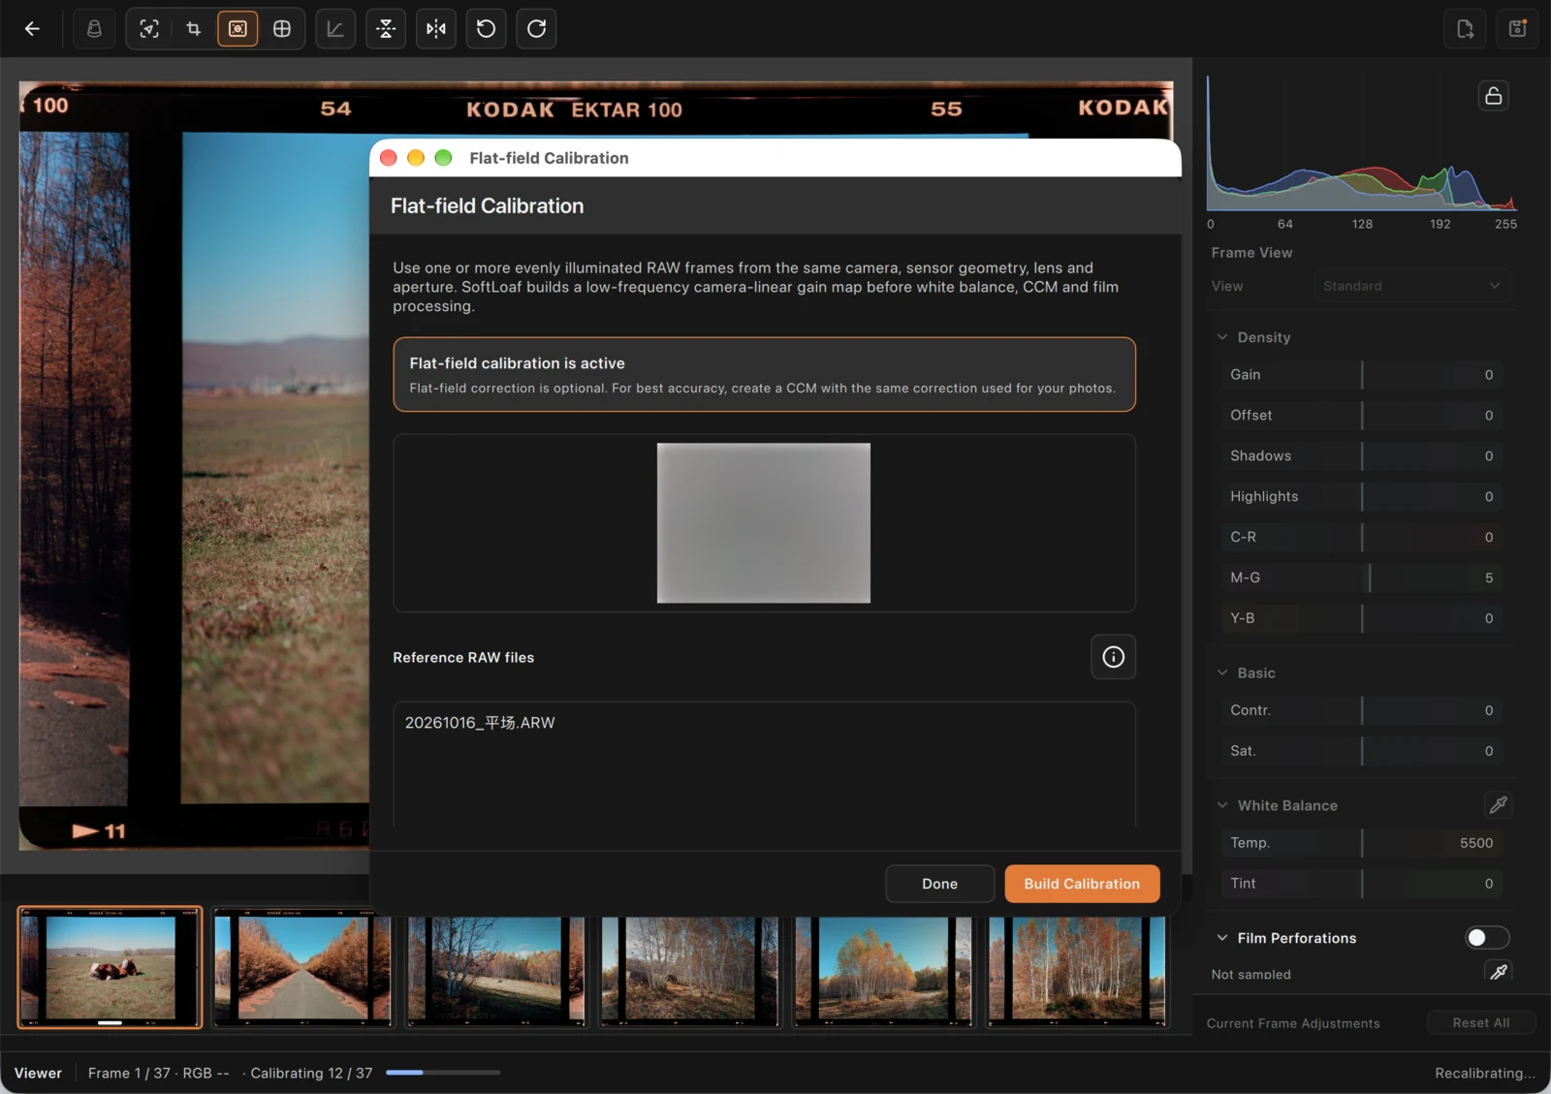Click the Viewer label in the status bar
The width and height of the screenshot is (1551, 1094).
[38, 1073]
